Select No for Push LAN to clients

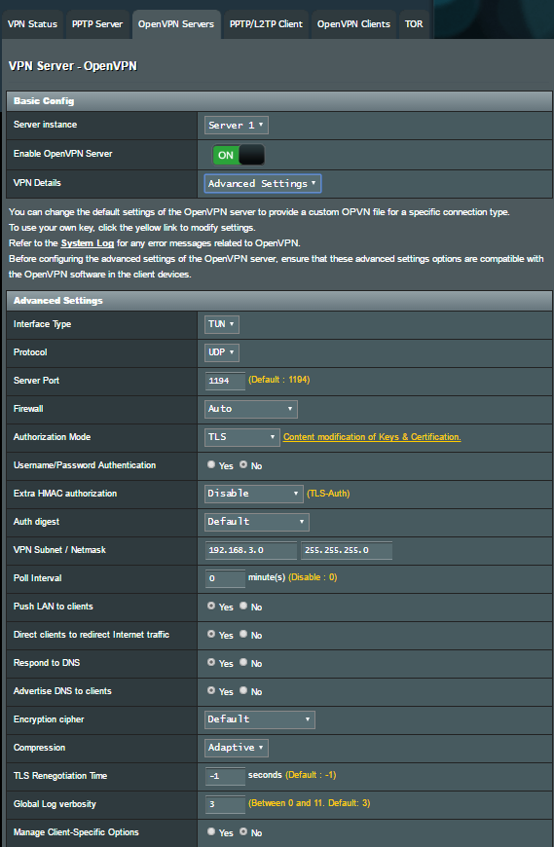tap(243, 607)
